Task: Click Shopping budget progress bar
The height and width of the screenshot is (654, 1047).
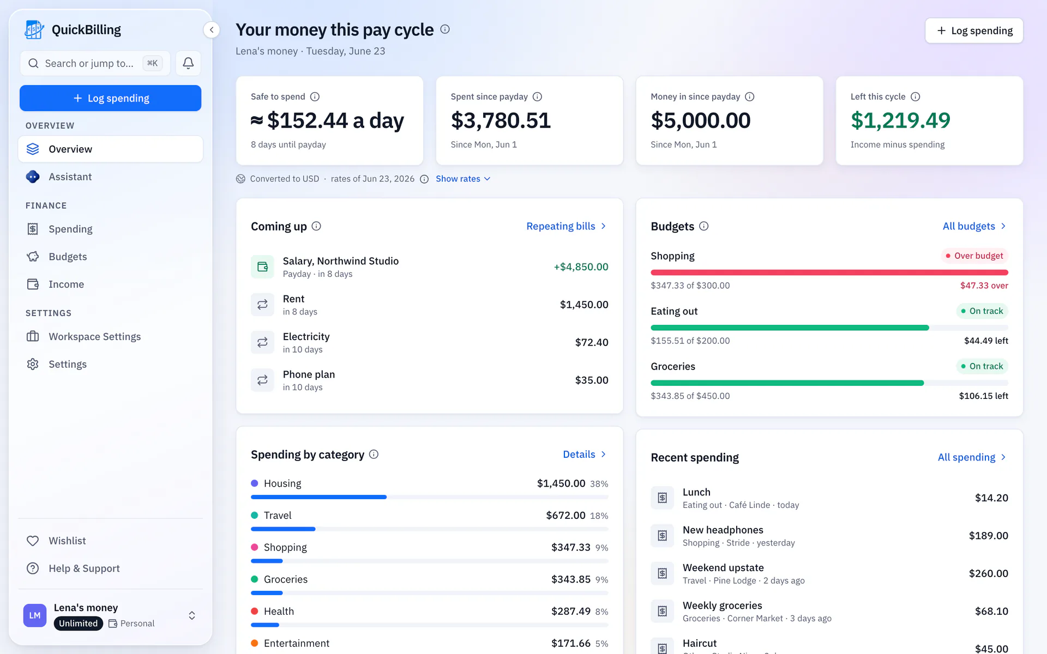Action: coord(829,272)
